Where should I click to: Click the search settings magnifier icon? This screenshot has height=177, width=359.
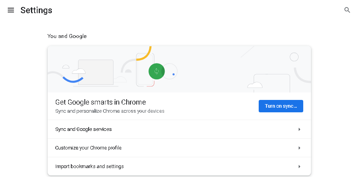(347, 10)
